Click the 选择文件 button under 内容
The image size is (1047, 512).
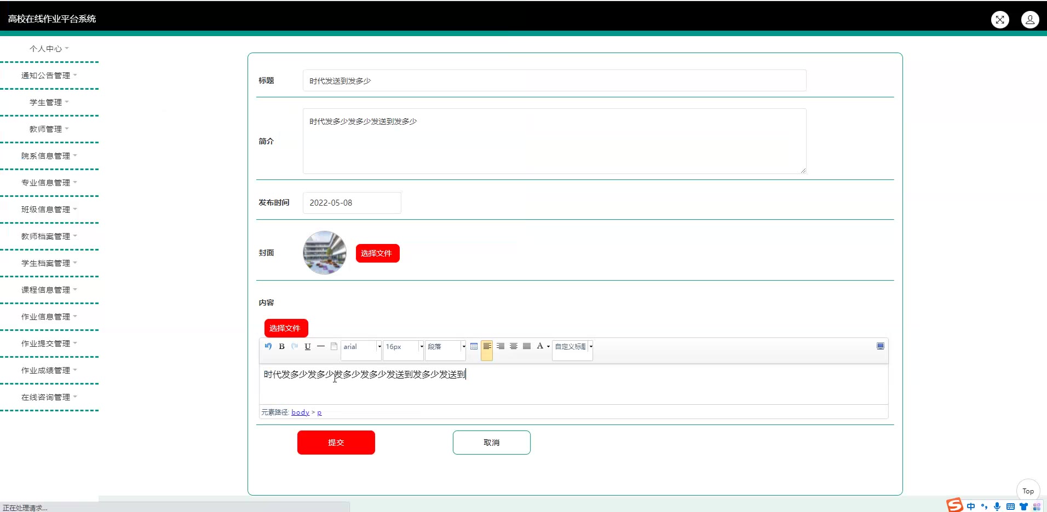click(286, 328)
